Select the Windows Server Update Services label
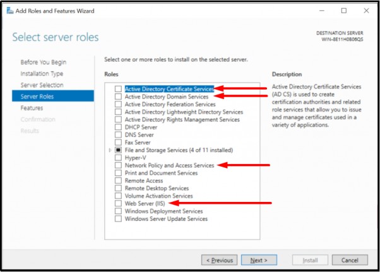380x272 pixels. (x=166, y=219)
